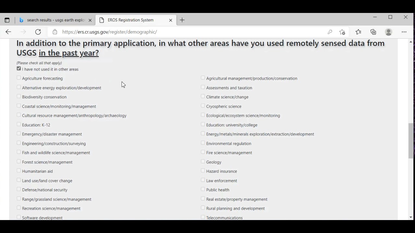Viewport: 415px width, 233px height.
Task: Check Land use/land cover change
Action: coord(19,180)
